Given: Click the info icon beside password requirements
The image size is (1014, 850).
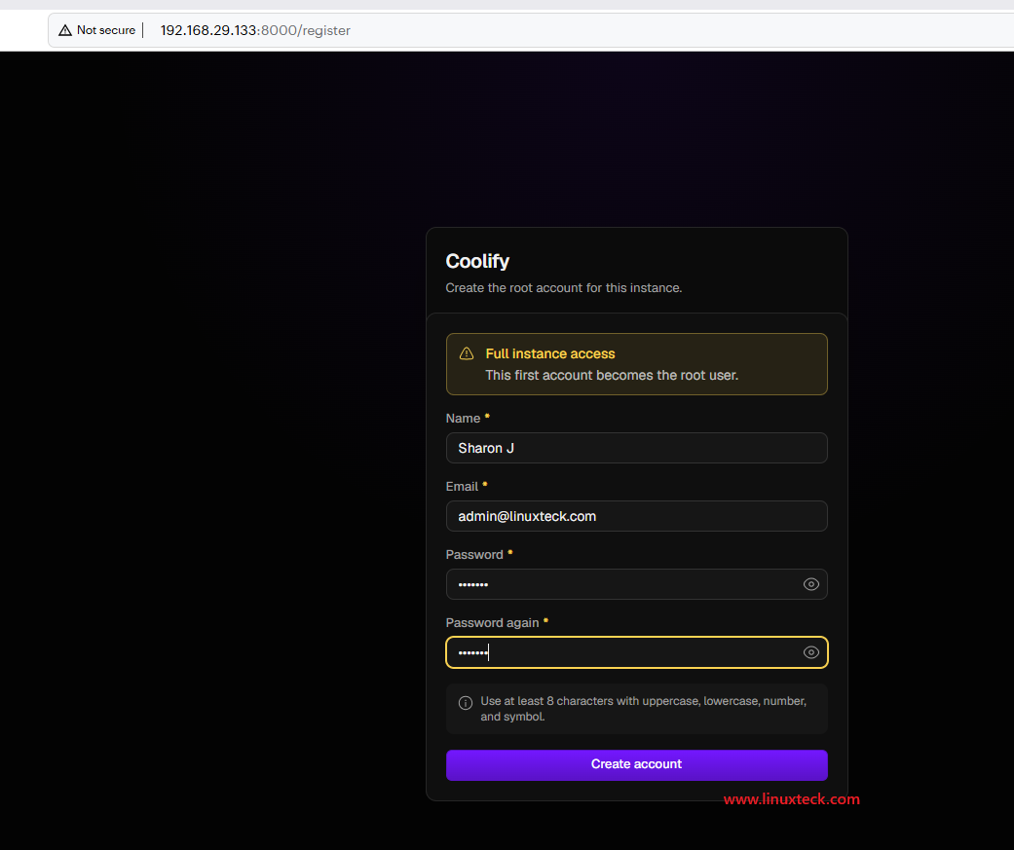Looking at the screenshot, I should click(465, 703).
